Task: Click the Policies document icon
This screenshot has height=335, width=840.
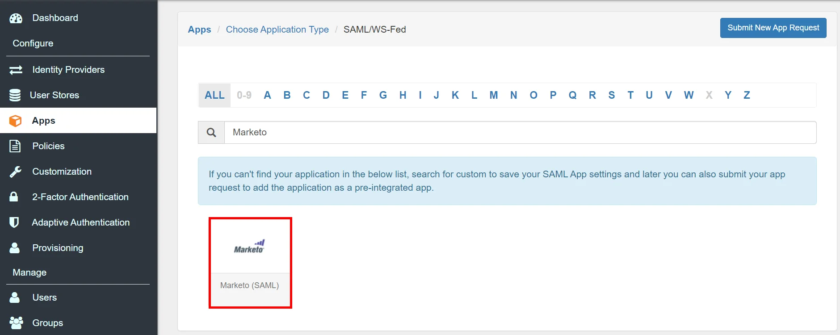Action: point(15,146)
